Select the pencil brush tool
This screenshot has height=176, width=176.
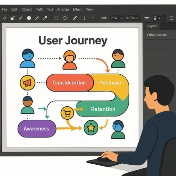click(75, 18)
